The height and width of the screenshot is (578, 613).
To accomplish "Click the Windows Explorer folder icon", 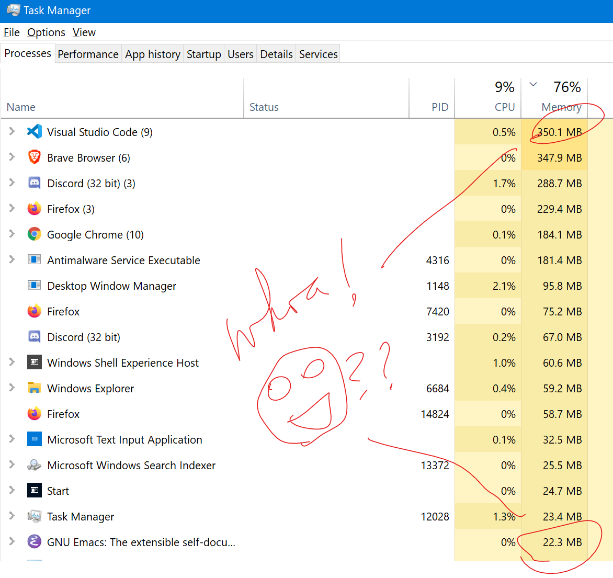I will click(35, 388).
